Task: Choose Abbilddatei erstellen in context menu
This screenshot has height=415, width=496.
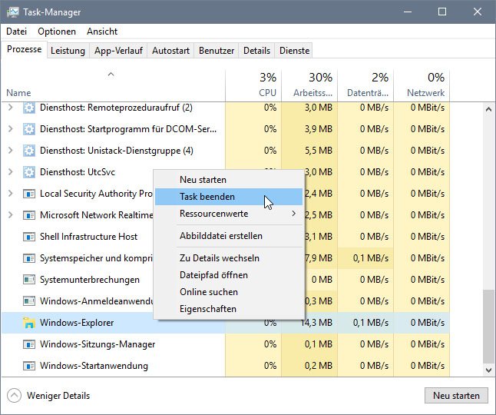Action: point(229,236)
